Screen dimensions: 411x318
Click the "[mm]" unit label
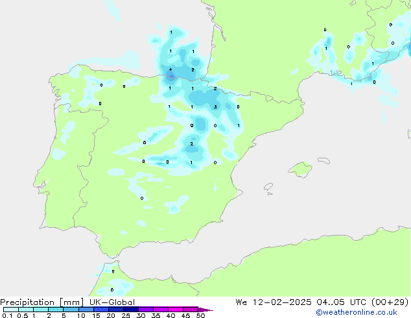[x=71, y=302]
